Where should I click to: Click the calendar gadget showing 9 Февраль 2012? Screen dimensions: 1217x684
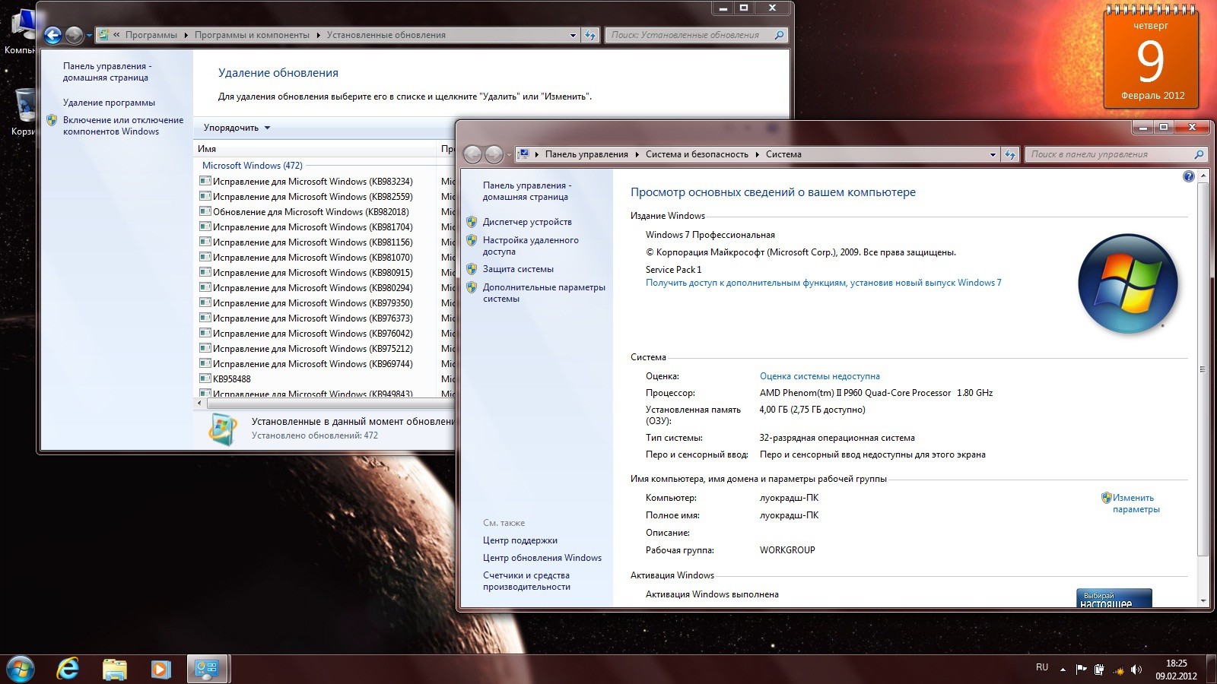(1151, 57)
